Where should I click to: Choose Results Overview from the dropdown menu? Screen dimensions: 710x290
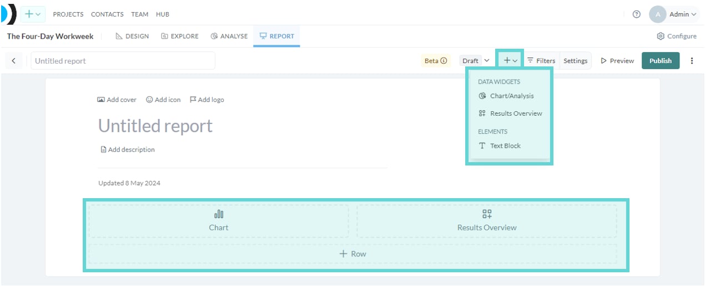pyautogui.click(x=511, y=113)
